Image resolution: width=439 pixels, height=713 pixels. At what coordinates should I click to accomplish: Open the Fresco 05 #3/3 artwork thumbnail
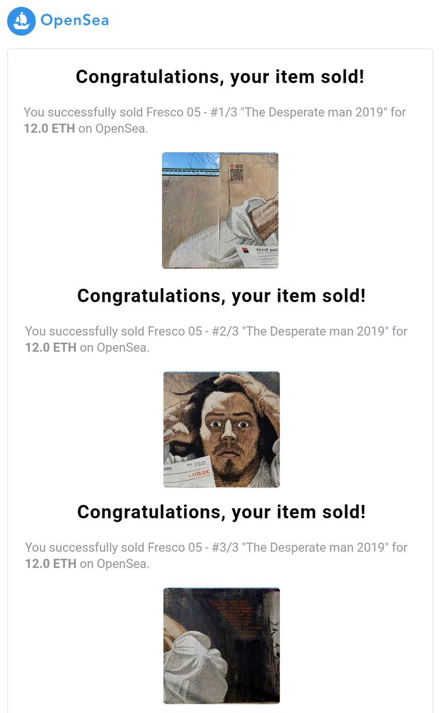pos(221,645)
